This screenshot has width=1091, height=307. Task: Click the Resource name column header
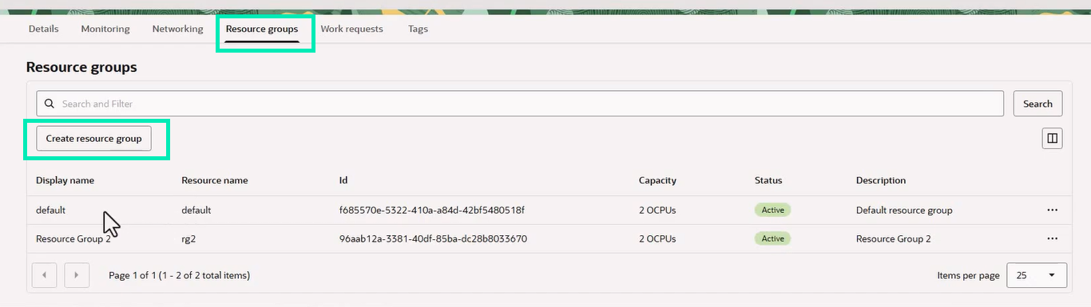point(215,180)
